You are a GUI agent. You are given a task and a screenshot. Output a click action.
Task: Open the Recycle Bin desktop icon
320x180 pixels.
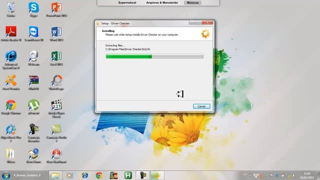(11, 9)
